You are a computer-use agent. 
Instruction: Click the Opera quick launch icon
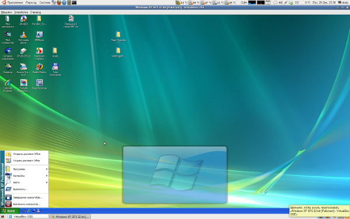24,211
